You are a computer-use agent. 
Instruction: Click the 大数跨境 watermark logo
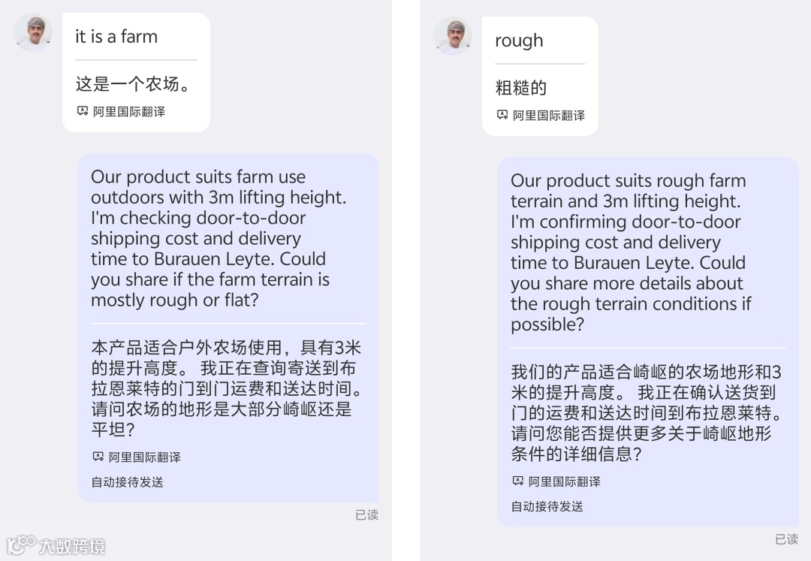click(56, 545)
